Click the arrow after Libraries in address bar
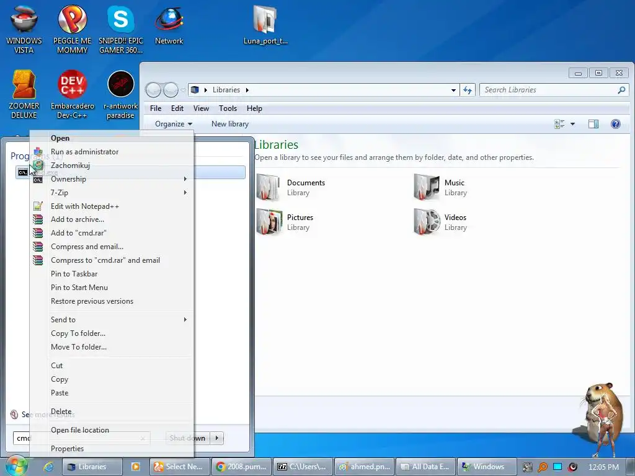The width and height of the screenshot is (635, 476). tap(247, 90)
